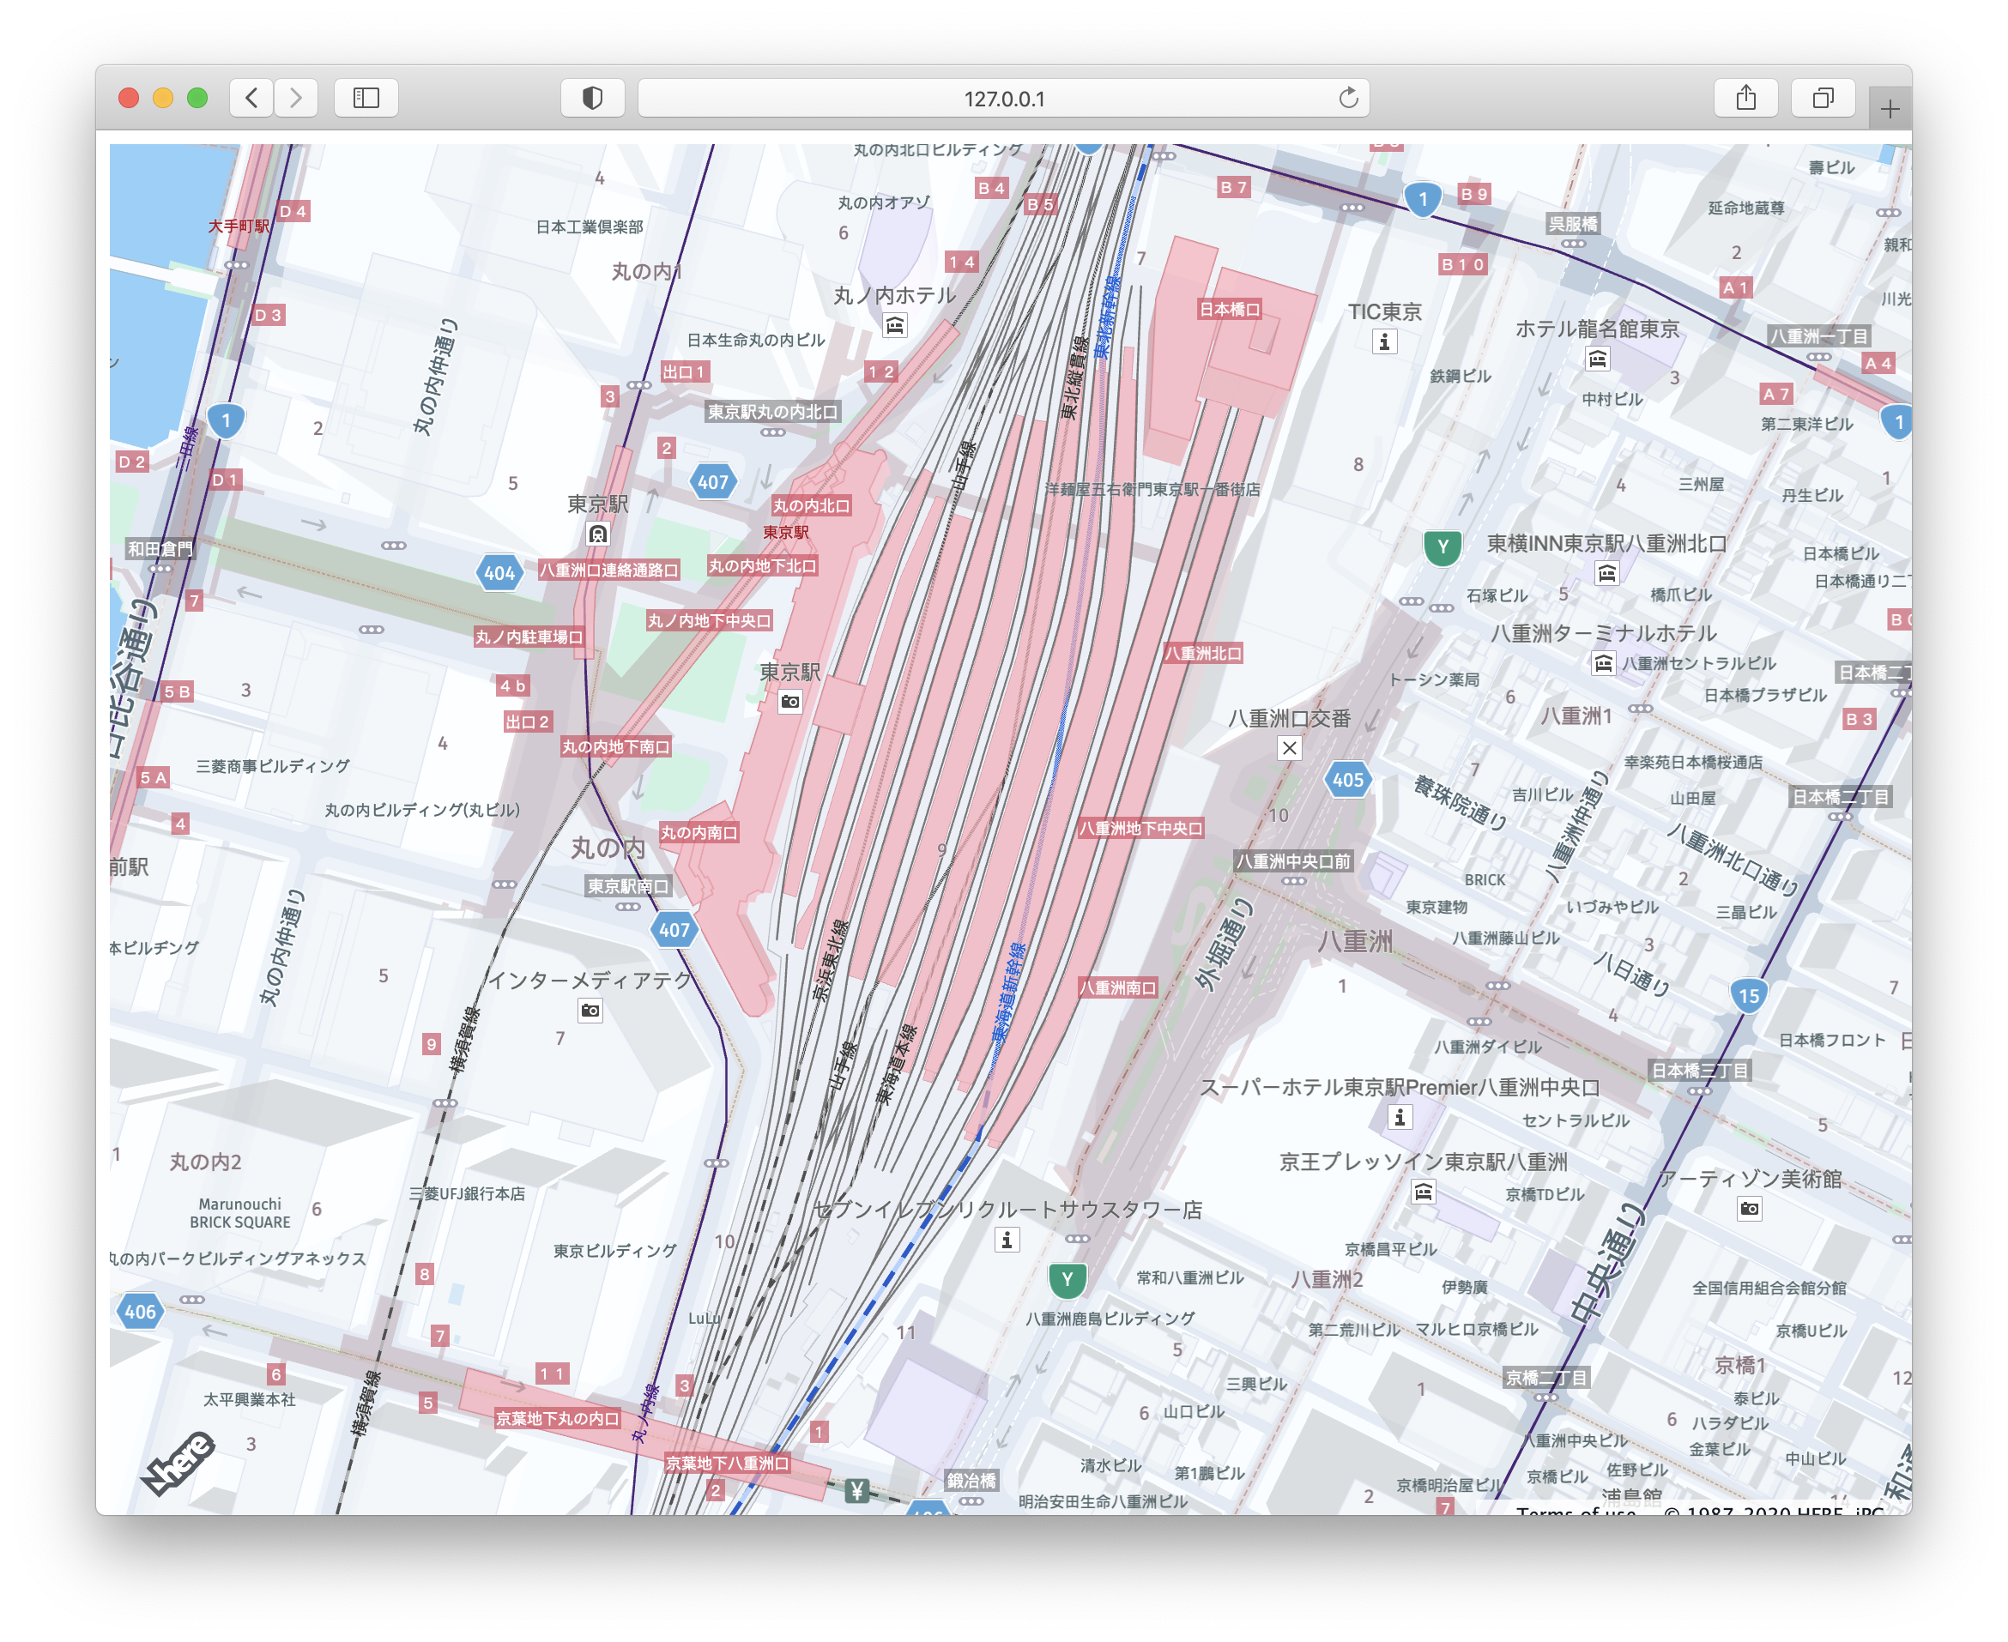Click the route 407 shield near 丸の内北口

(712, 482)
